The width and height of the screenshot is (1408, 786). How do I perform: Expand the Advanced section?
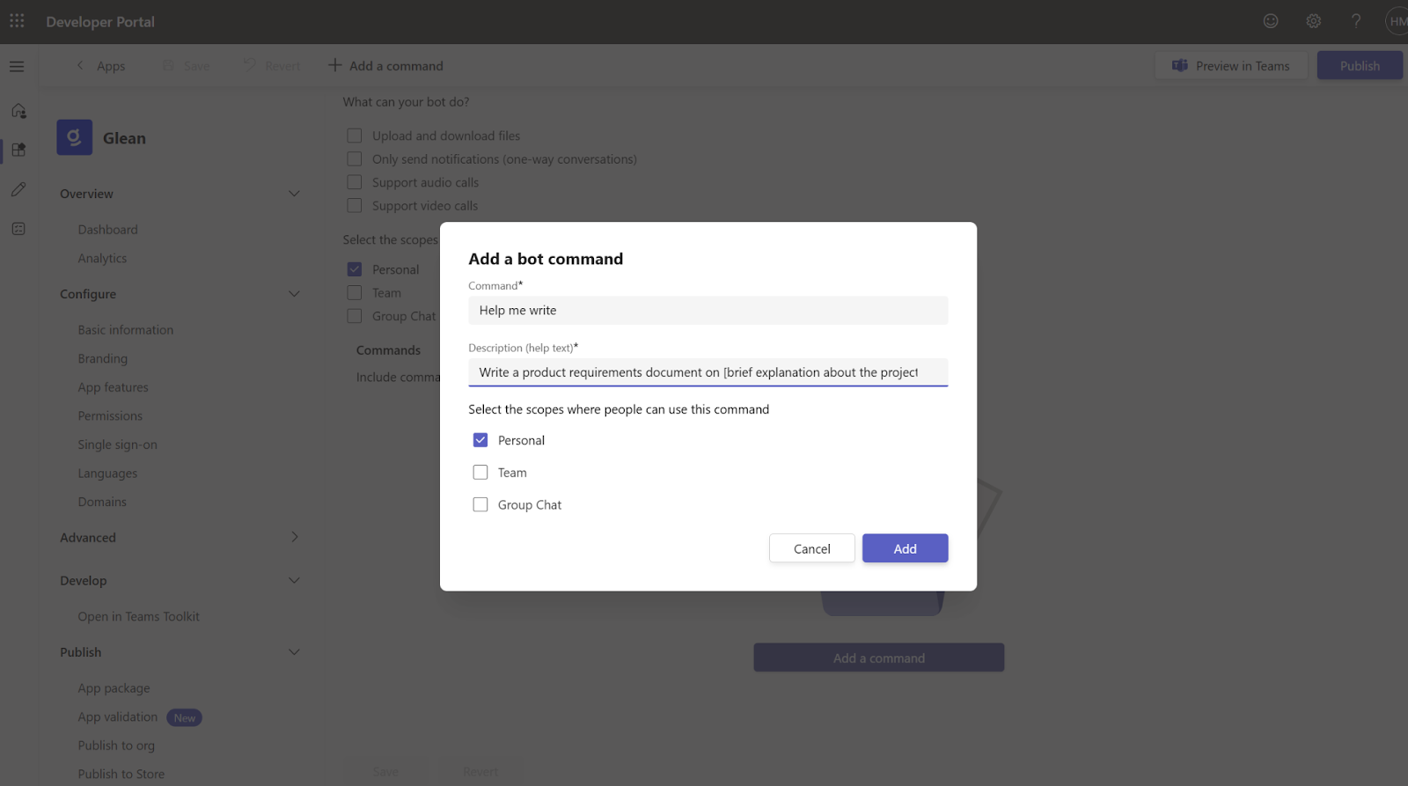click(x=294, y=537)
